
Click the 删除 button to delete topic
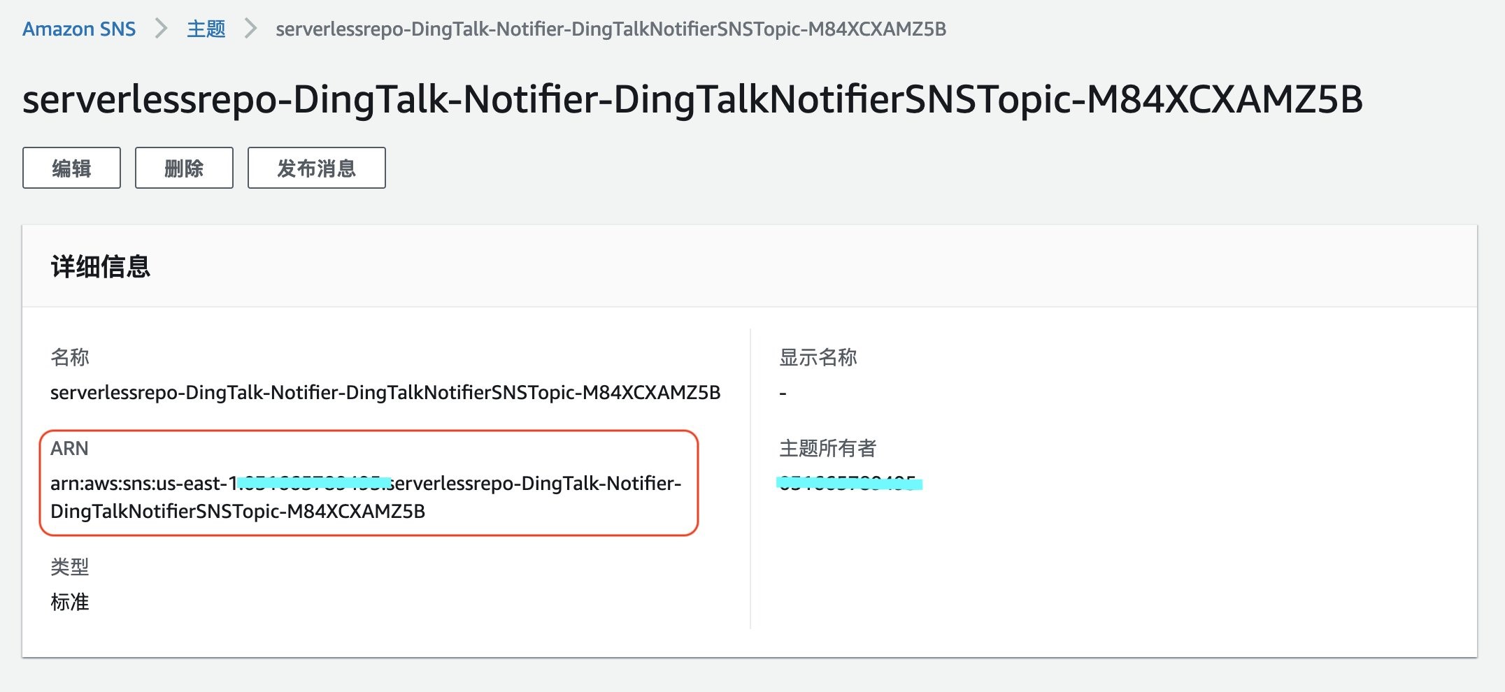click(184, 168)
